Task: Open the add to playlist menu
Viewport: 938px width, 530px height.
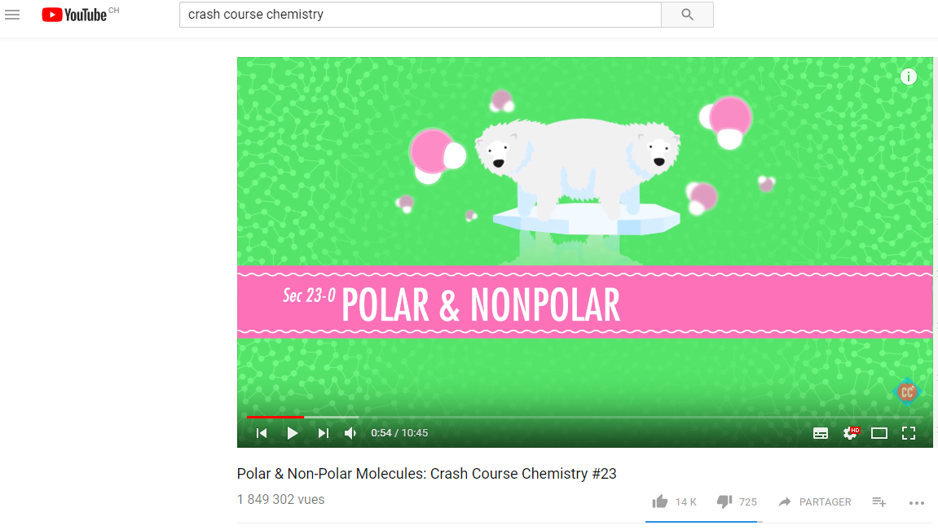Action: point(879,502)
